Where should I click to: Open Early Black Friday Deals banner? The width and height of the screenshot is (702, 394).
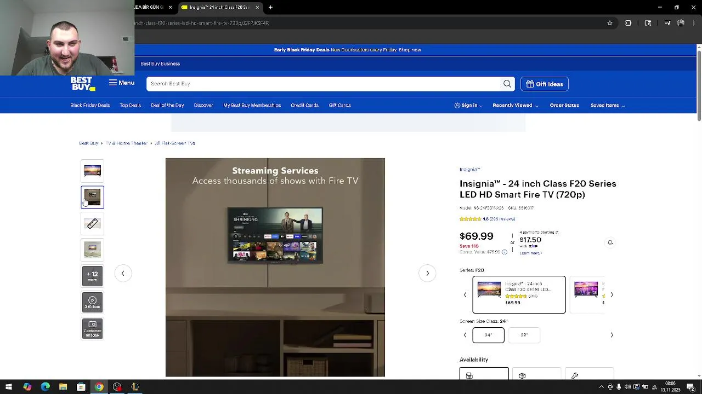pos(348,50)
